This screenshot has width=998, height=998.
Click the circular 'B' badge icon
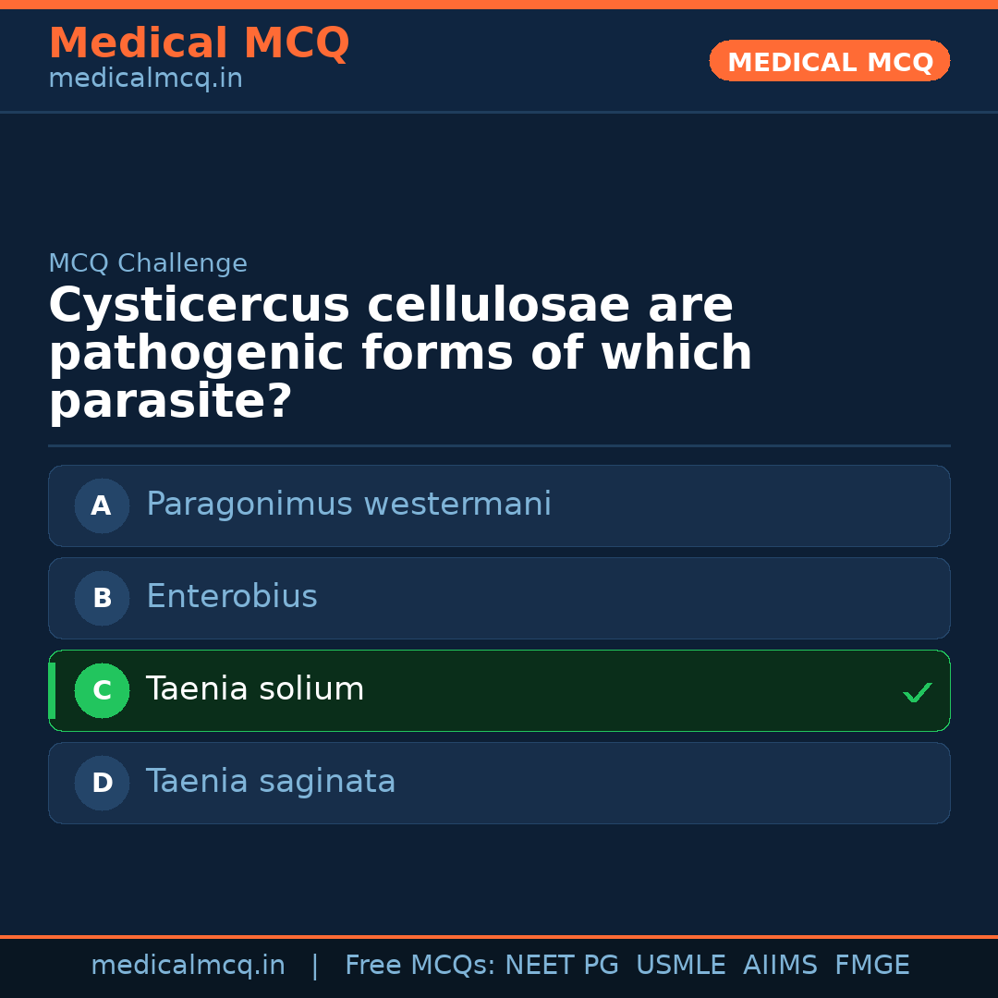click(x=102, y=598)
